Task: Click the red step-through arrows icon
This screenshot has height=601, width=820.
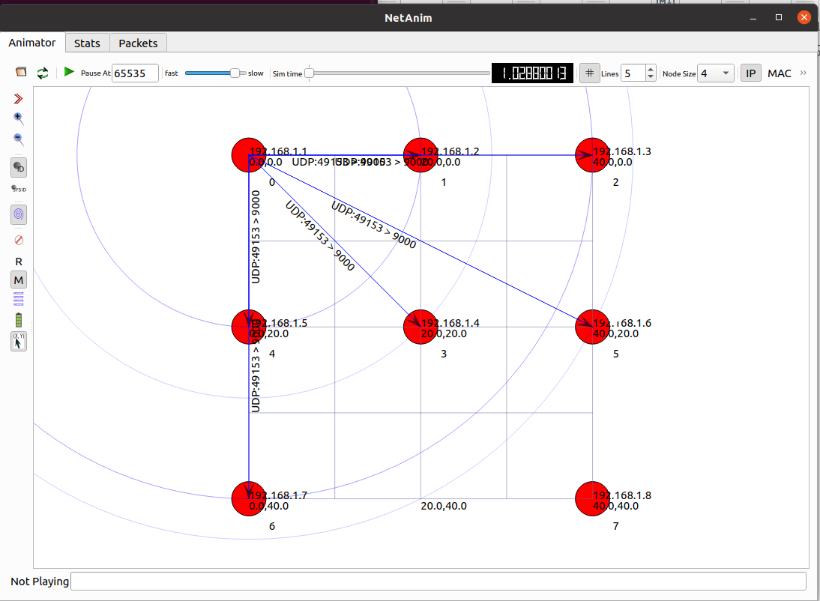Action: coord(19,98)
